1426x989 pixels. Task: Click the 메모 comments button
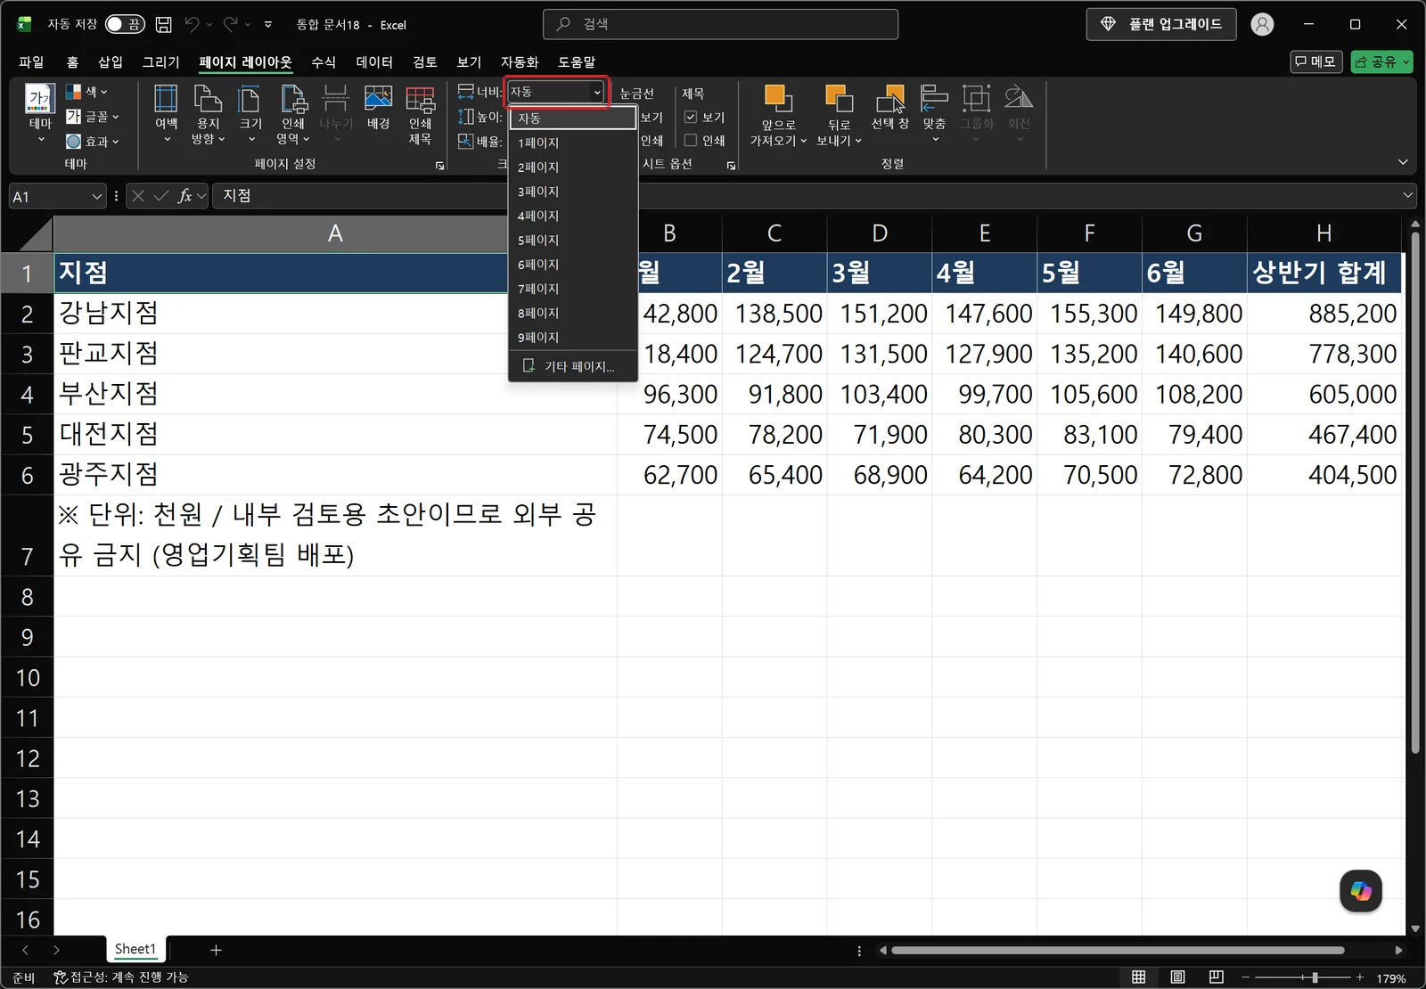(x=1315, y=61)
